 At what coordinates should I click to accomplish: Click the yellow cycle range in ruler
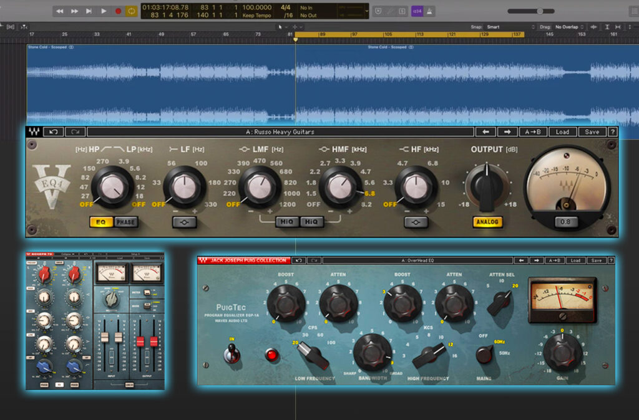[x=409, y=35]
